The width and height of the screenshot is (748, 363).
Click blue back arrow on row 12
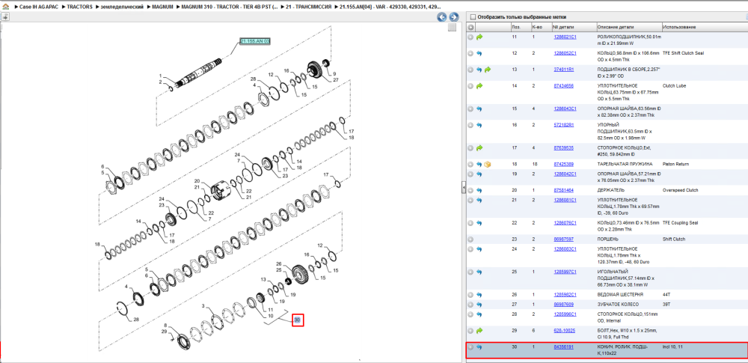[x=479, y=53]
